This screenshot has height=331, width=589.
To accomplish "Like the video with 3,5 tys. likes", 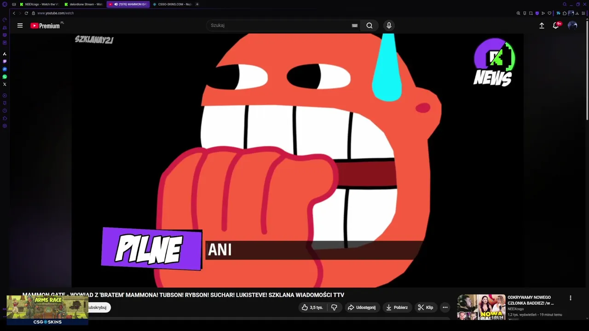I will tap(312, 307).
